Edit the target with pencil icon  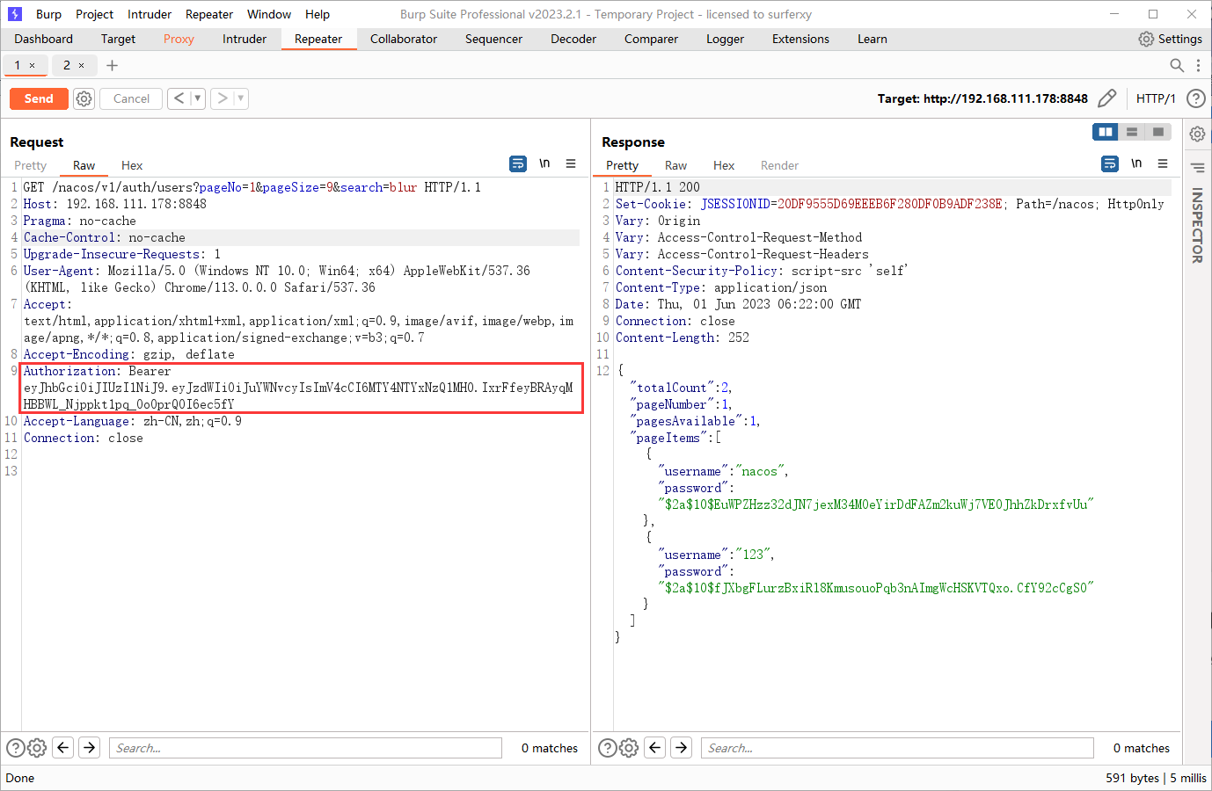click(1107, 98)
